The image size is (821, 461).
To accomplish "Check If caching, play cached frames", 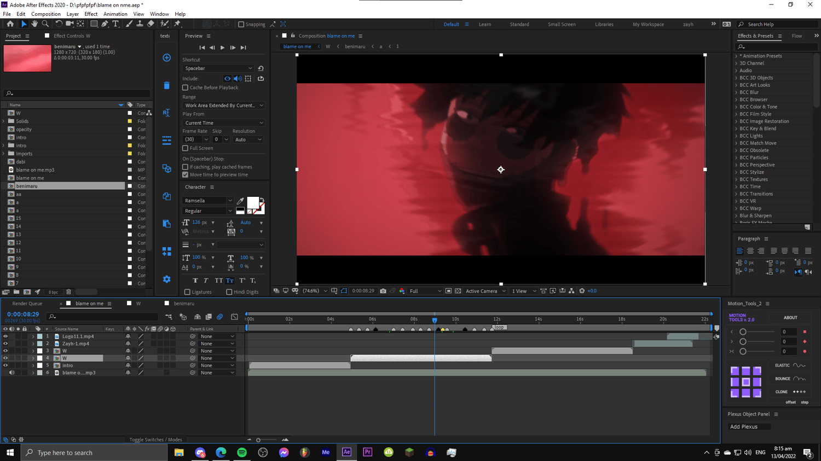I will tap(185, 167).
